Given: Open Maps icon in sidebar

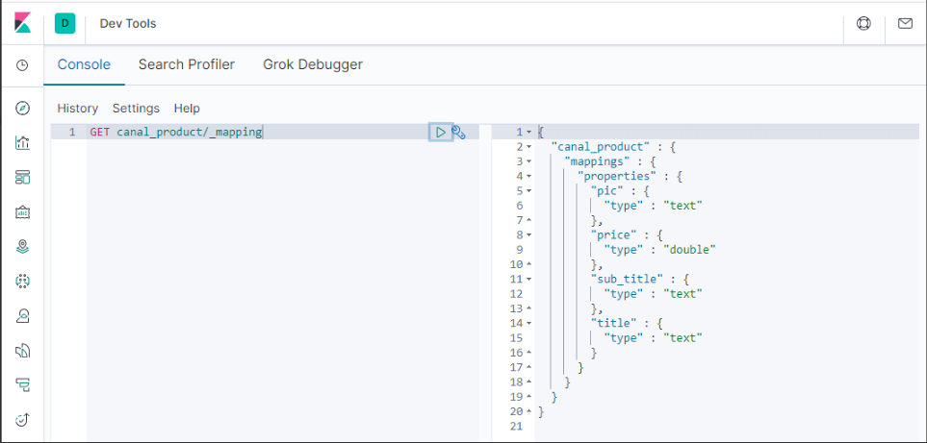Looking at the screenshot, I should [22, 247].
